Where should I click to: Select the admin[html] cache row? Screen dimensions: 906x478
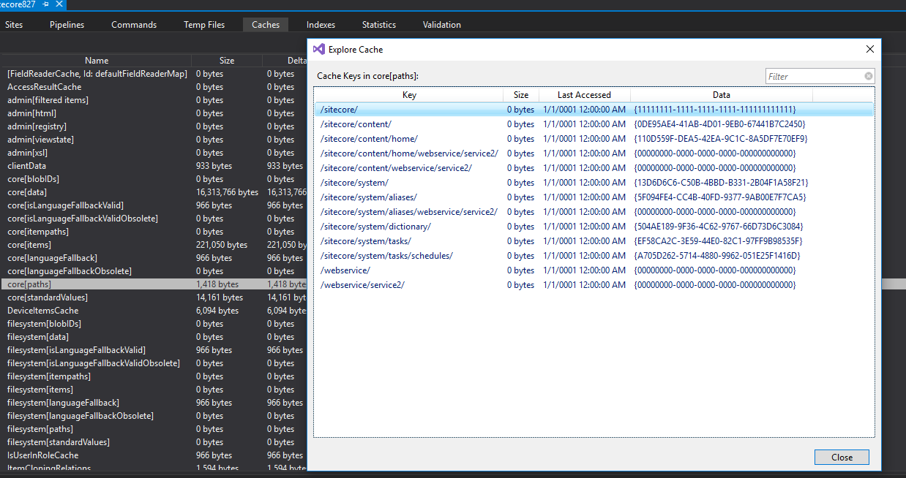point(154,113)
